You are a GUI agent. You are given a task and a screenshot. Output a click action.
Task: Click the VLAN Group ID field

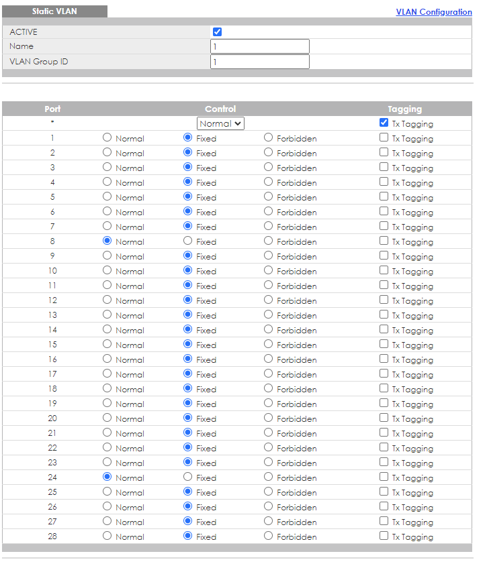[259, 62]
